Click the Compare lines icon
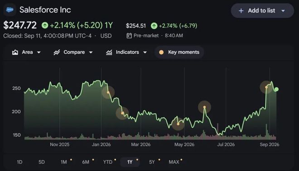The height and width of the screenshot is (171, 299). [57, 52]
